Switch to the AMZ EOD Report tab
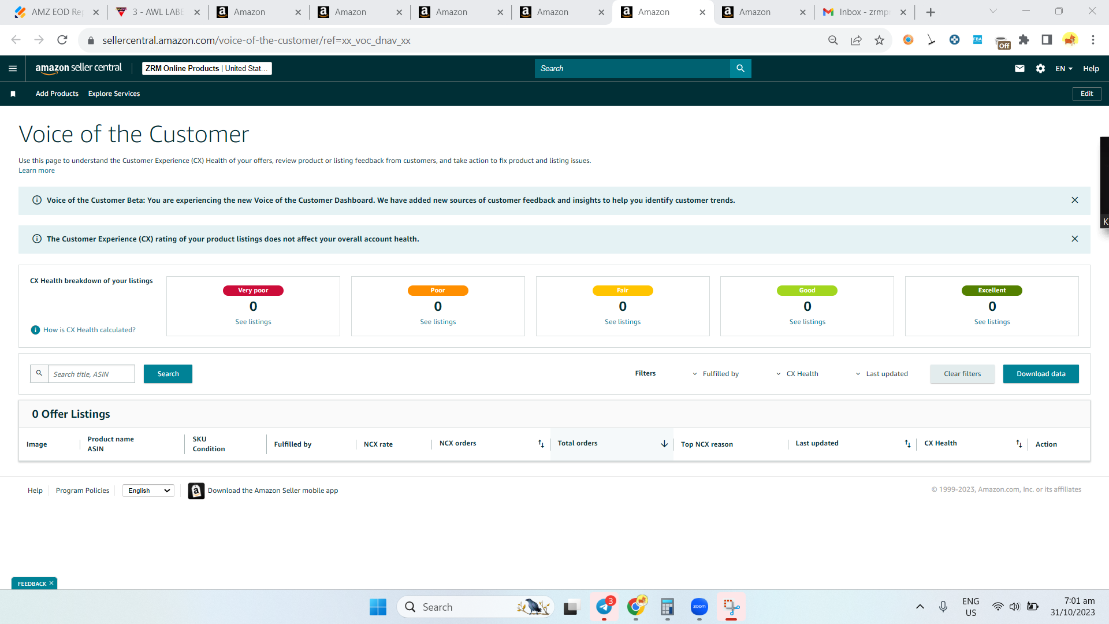Viewport: 1109px width, 624px height. tap(57, 12)
